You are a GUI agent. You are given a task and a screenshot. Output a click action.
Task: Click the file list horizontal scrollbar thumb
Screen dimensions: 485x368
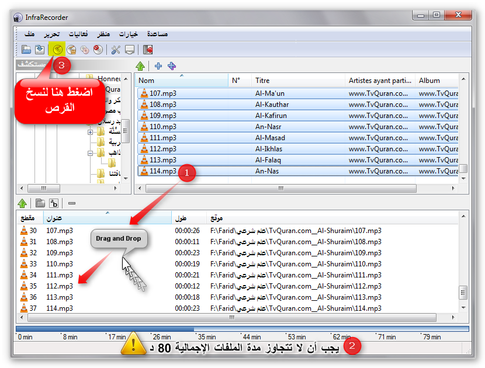click(x=281, y=188)
